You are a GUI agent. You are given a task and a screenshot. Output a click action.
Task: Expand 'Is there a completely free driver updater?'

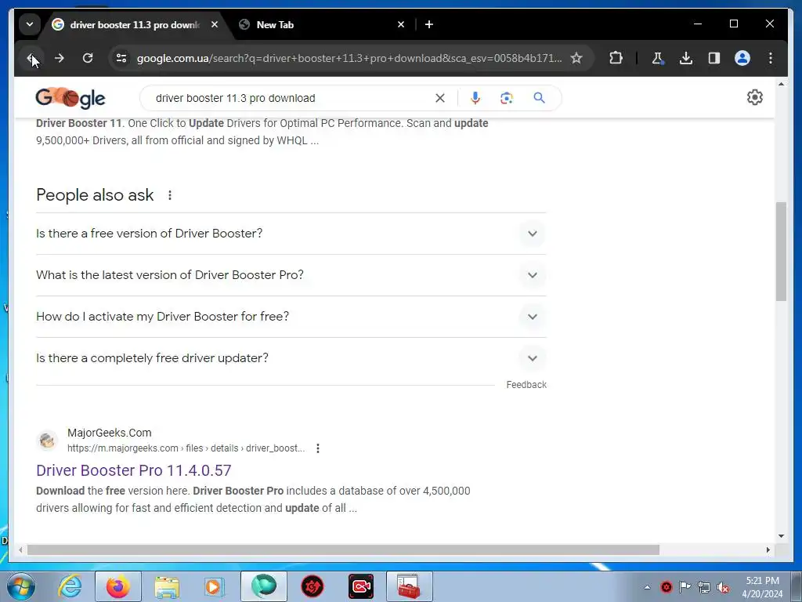(x=291, y=357)
